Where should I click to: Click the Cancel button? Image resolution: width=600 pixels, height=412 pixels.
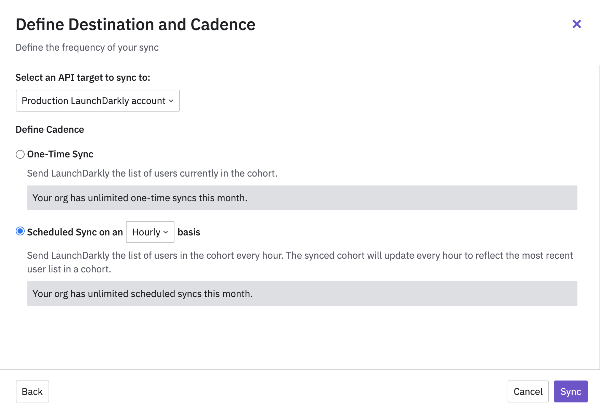[x=528, y=391]
